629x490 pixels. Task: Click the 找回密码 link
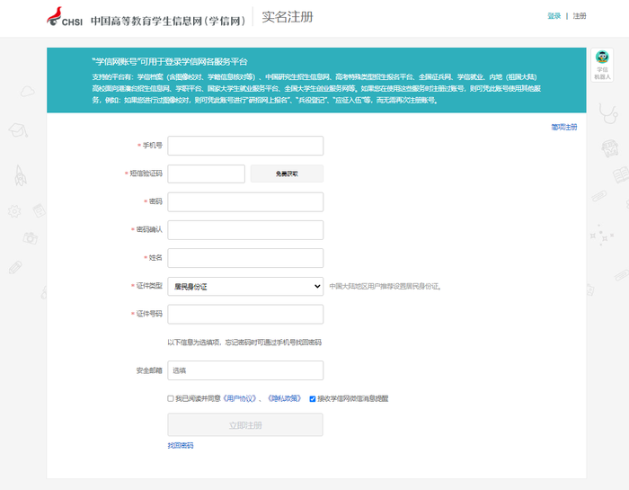(181, 445)
